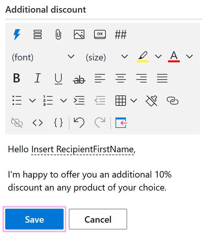Insert a hyperlink with the chain icon

click(172, 101)
